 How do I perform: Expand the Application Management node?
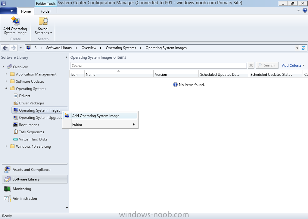[x=6, y=74]
